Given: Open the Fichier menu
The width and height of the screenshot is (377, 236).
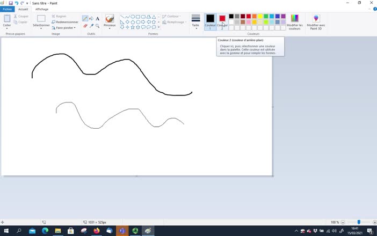Looking at the screenshot, I should click(x=7, y=9).
